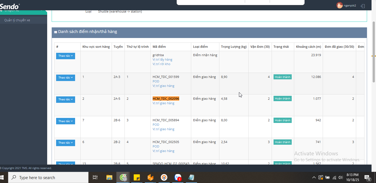Screen dimensions: 376x183
Task: Open Thao tác dropdown for HCM_TDC_005894
Action: coord(66,121)
